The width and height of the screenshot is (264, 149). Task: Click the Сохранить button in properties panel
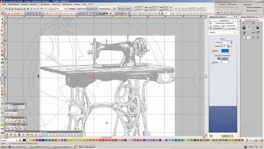[225, 136]
